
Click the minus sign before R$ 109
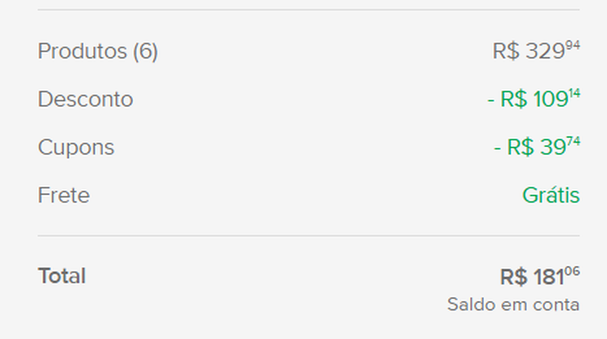491,100
